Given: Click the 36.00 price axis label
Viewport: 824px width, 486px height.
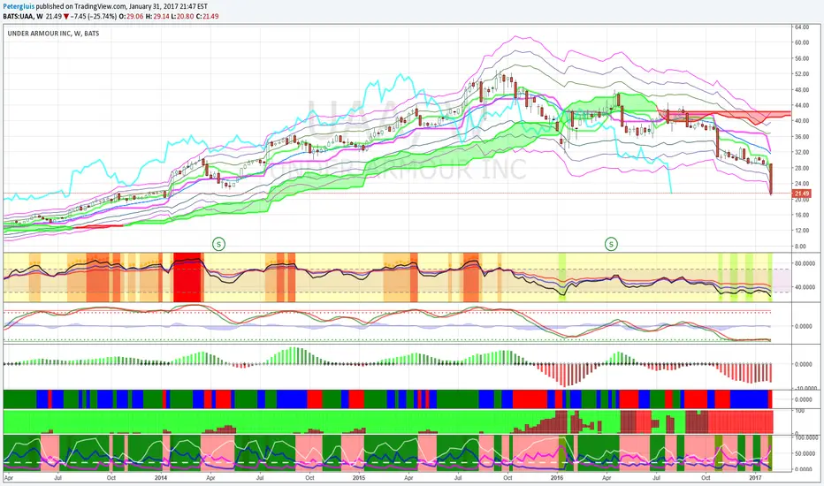Looking at the screenshot, I should pyautogui.click(x=801, y=137).
